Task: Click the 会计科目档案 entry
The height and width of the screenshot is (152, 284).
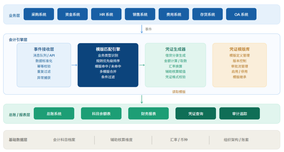Action: [64, 140]
